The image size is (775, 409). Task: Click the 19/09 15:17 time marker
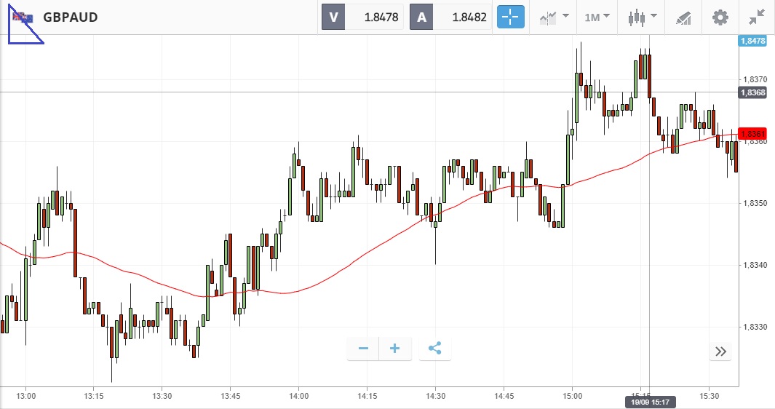[x=649, y=402]
